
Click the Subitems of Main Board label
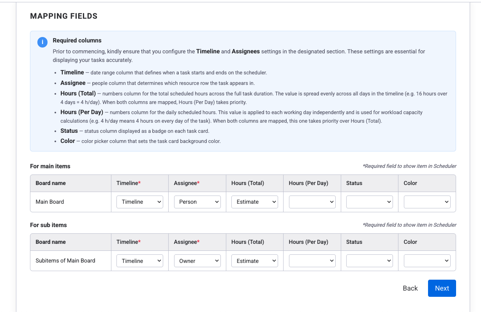pyautogui.click(x=65, y=261)
